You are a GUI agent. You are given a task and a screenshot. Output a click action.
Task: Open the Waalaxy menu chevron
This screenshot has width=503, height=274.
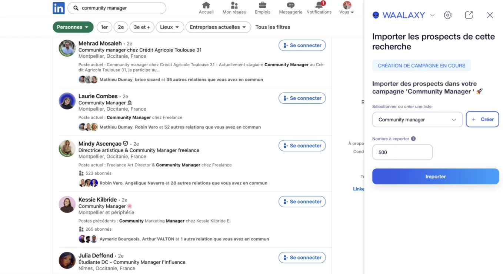click(x=432, y=15)
